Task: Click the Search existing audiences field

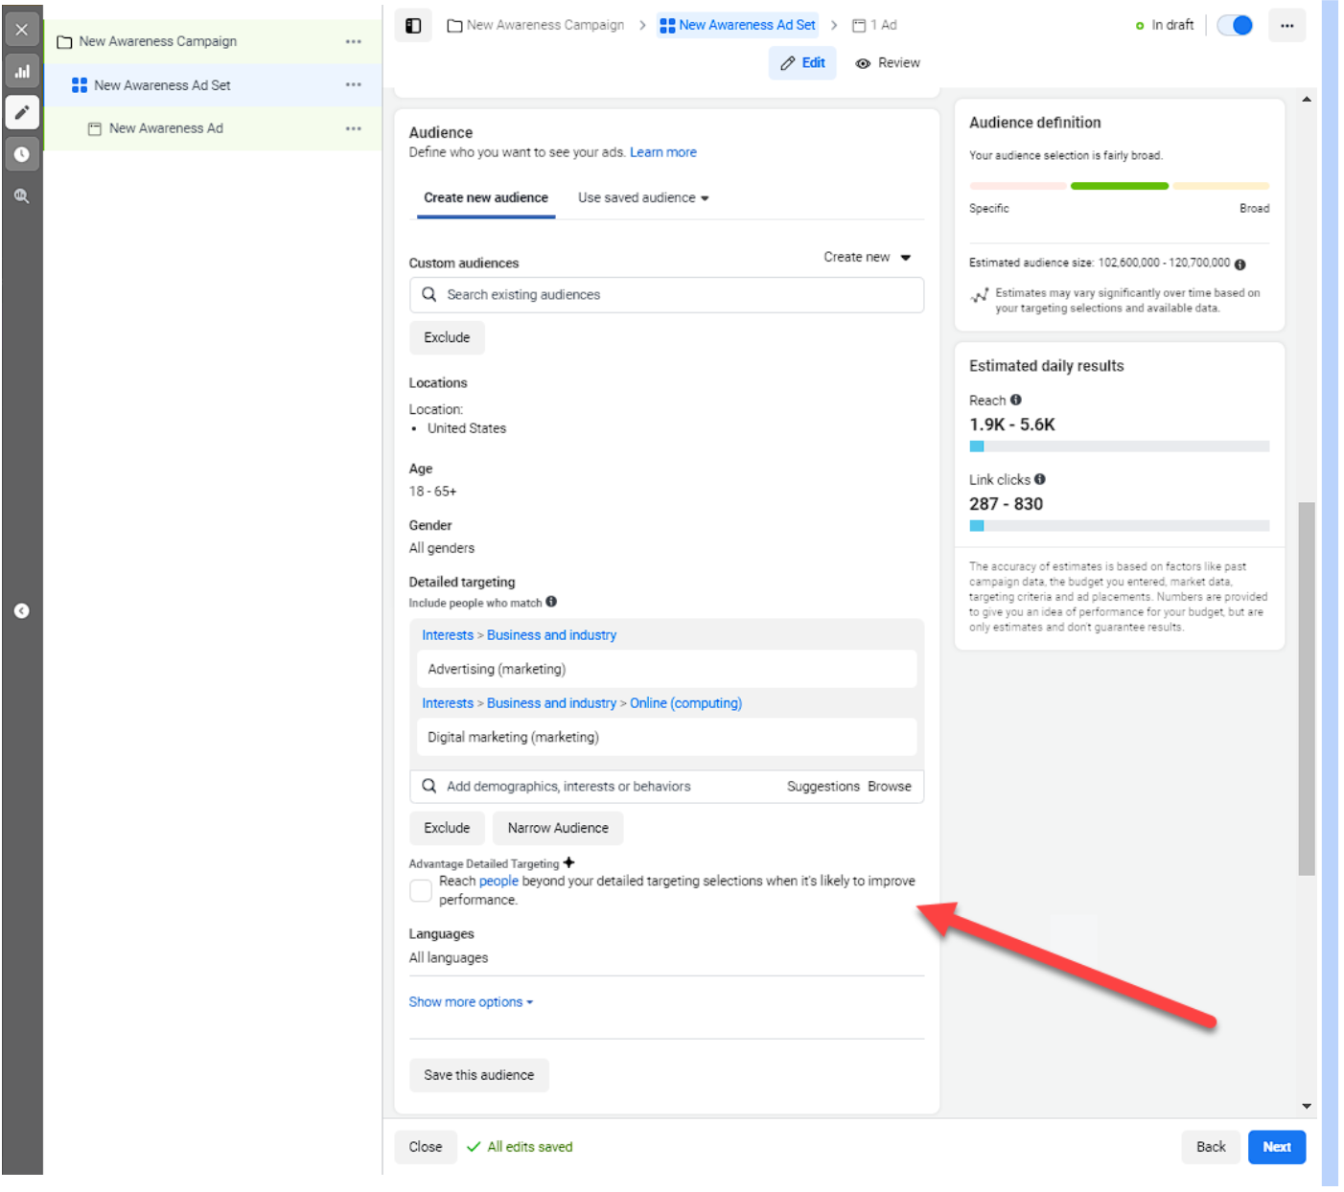Action: (x=666, y=295)
